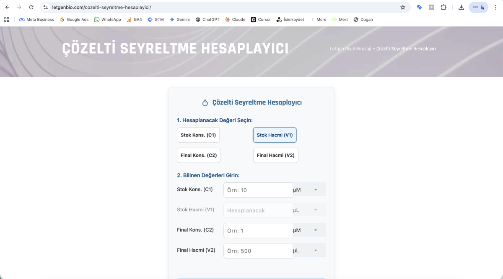Open WhatsApp from the bookmarks bar
503x279 pixels.
[107, 19]
